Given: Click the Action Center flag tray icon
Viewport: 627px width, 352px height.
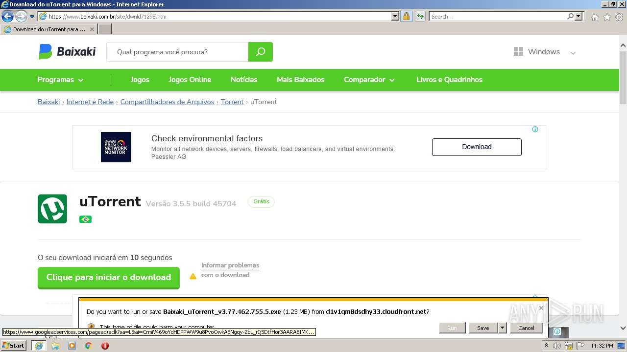Looking at the screenshot, I should click(x=580, y=346).
